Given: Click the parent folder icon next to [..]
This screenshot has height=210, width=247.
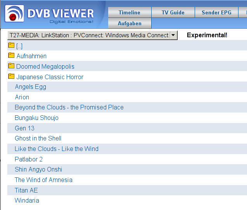Looking at the screenshot, I should click(x=11, y=45).
